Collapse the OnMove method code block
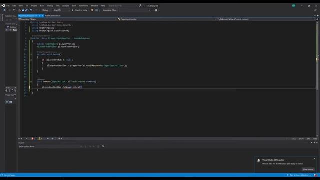 click(x=31, y=82)
